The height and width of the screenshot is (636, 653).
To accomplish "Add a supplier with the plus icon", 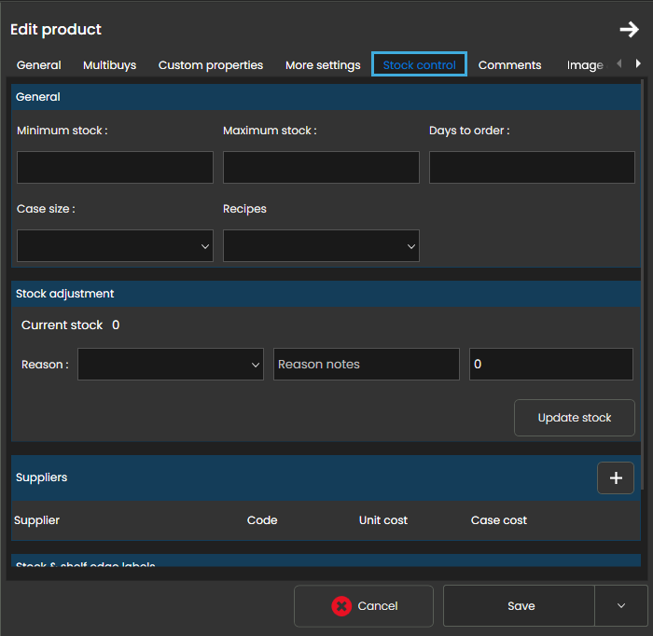I will [x=616, y=478].
